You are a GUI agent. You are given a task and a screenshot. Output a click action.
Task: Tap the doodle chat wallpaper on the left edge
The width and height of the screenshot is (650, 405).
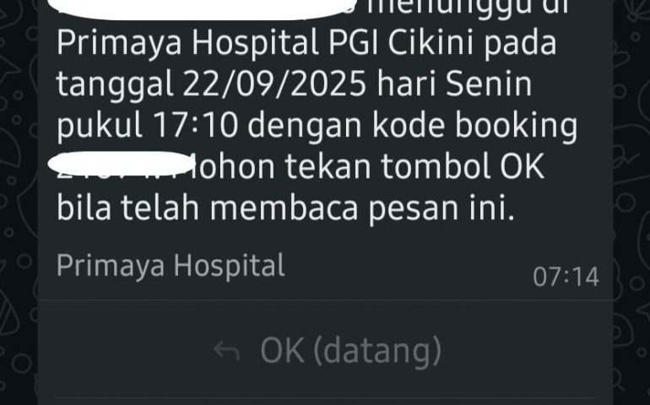click(x=19, y=202)
